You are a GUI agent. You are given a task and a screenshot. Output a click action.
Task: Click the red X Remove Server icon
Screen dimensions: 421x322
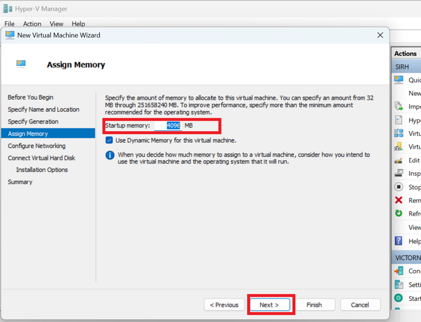click(x=398, y=200)
